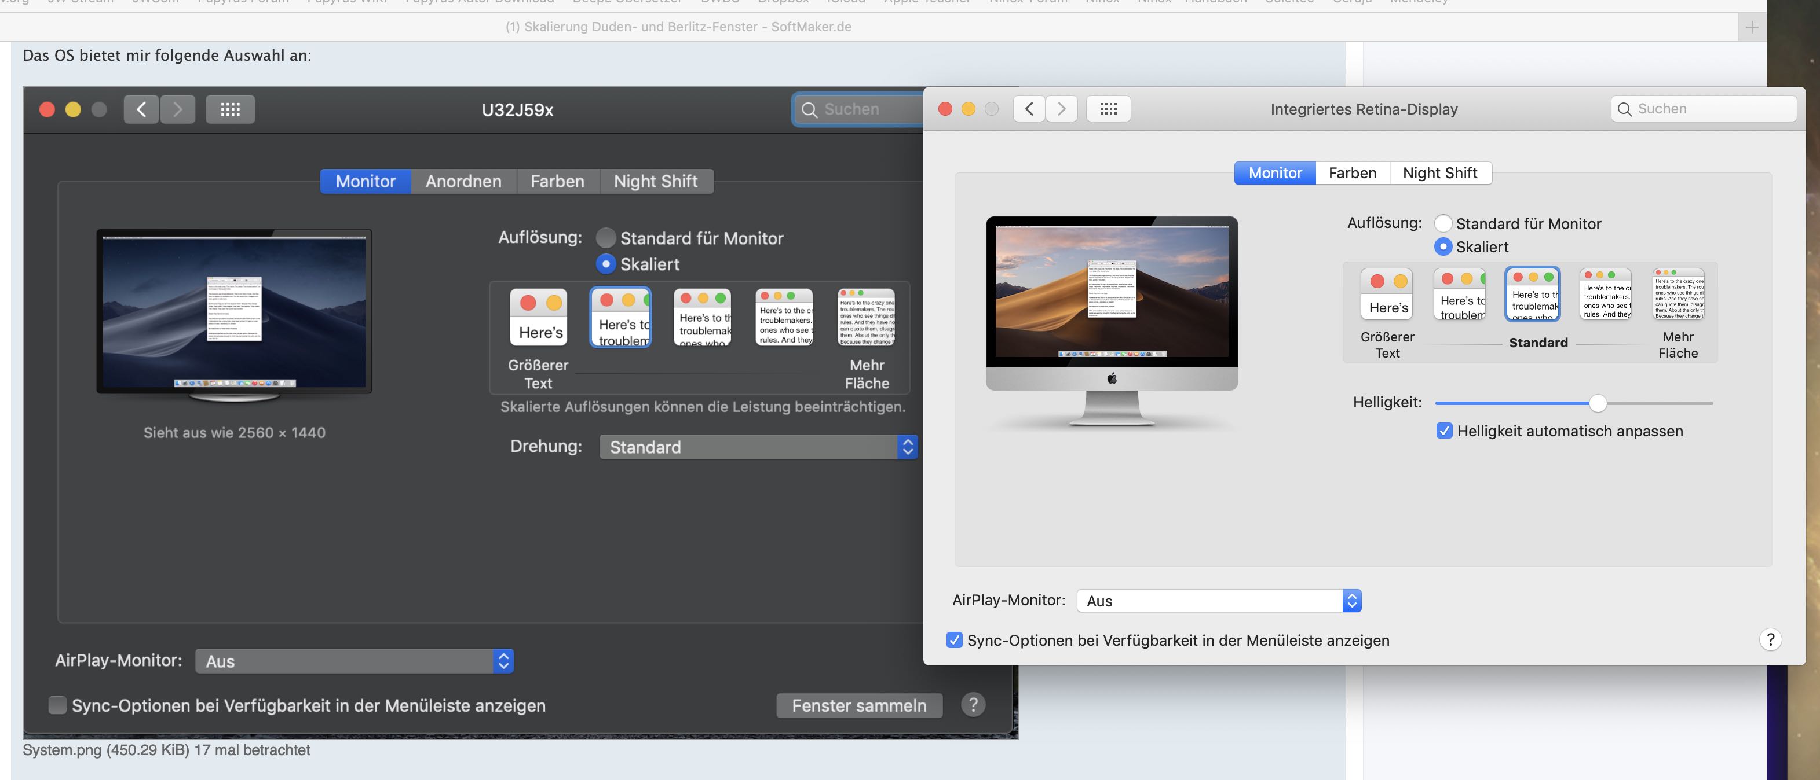The width and height of the screenshot is (1820, 780).
Task: Select the 'Standard für Monitor' radio button in the Retina-Display window
Action: 1443,224
